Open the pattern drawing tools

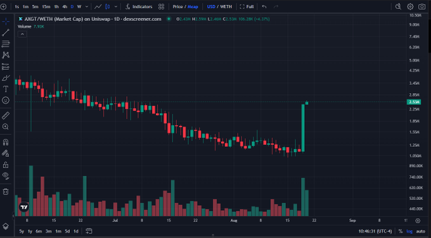6,55
